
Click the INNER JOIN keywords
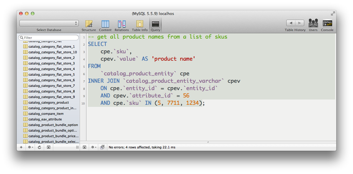click(104, 81)
